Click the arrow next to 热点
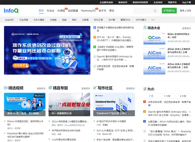This screenshot has height=142, width=195. (x=155, y=89)
